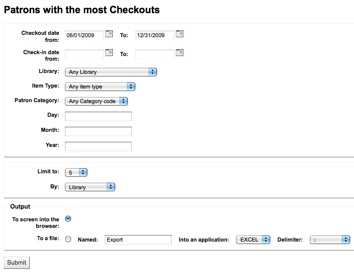
Task: Click the Named file field containing Export
Action: click(x=138, y=240)
